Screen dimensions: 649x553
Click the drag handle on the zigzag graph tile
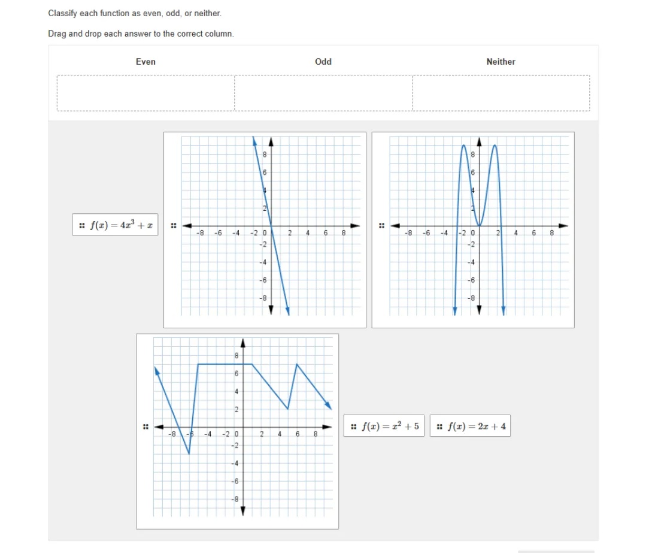[x=146, y=426]
